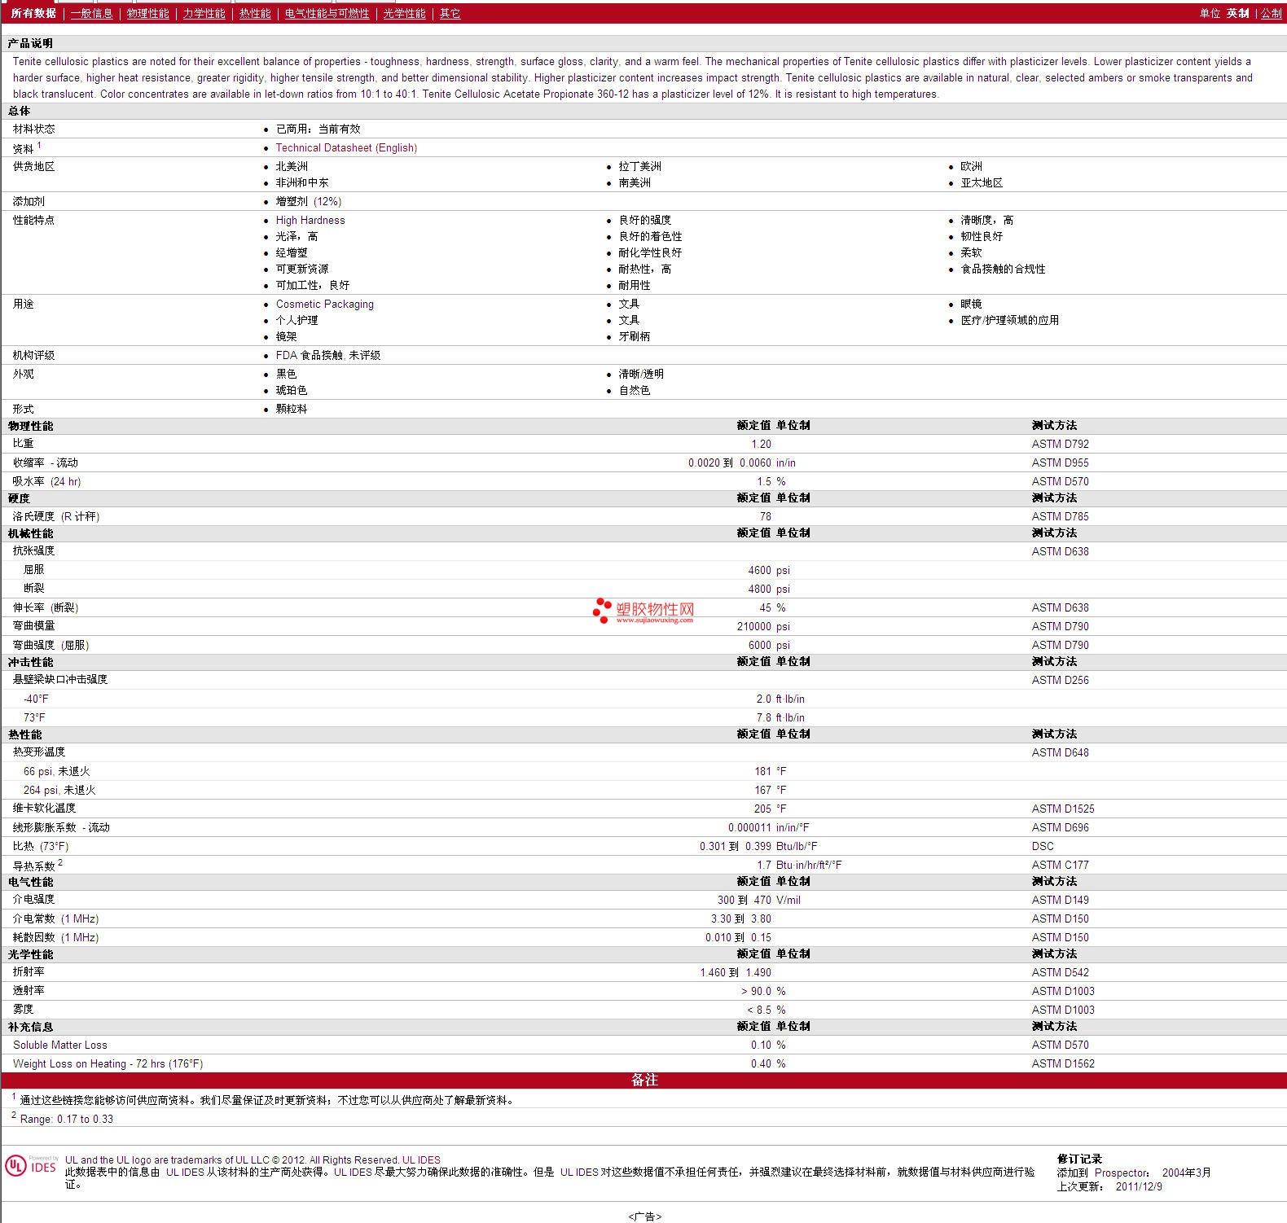Select the 屈服 value 4600 psi

tap(769, 570)
